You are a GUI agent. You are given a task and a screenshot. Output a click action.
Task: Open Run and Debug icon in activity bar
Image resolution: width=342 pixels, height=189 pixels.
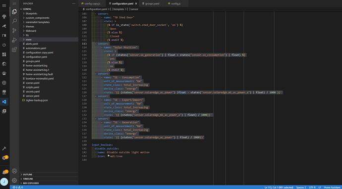click(14, 40)
